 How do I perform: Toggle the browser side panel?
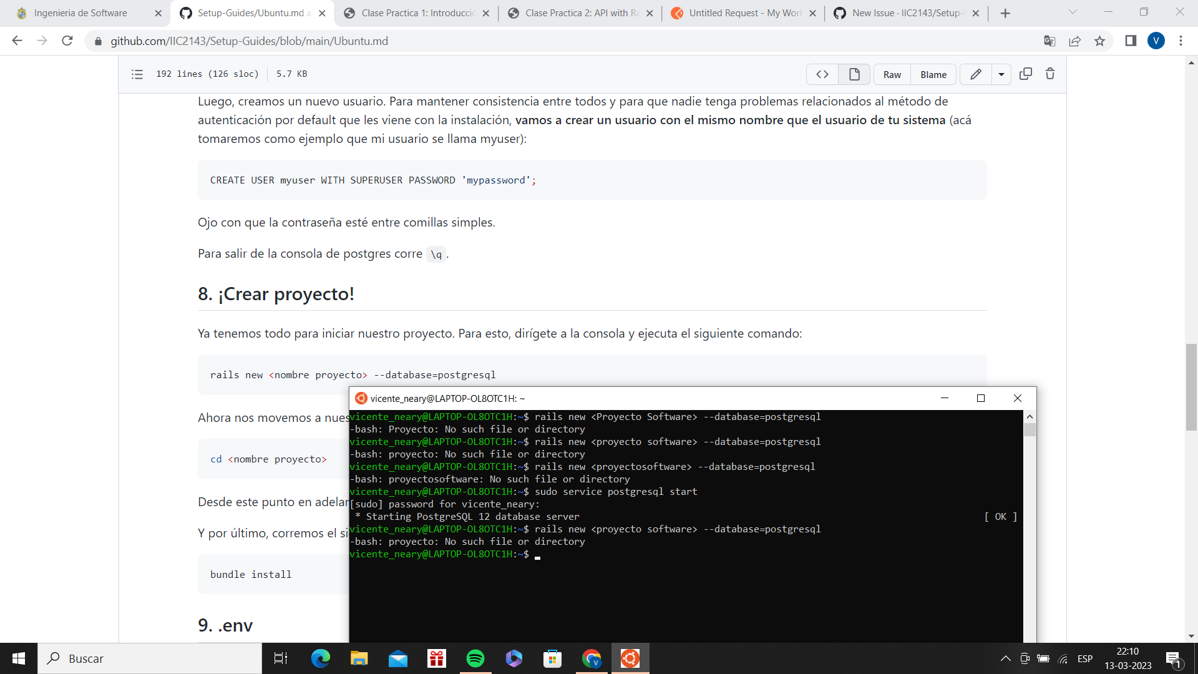point(1131,41)
